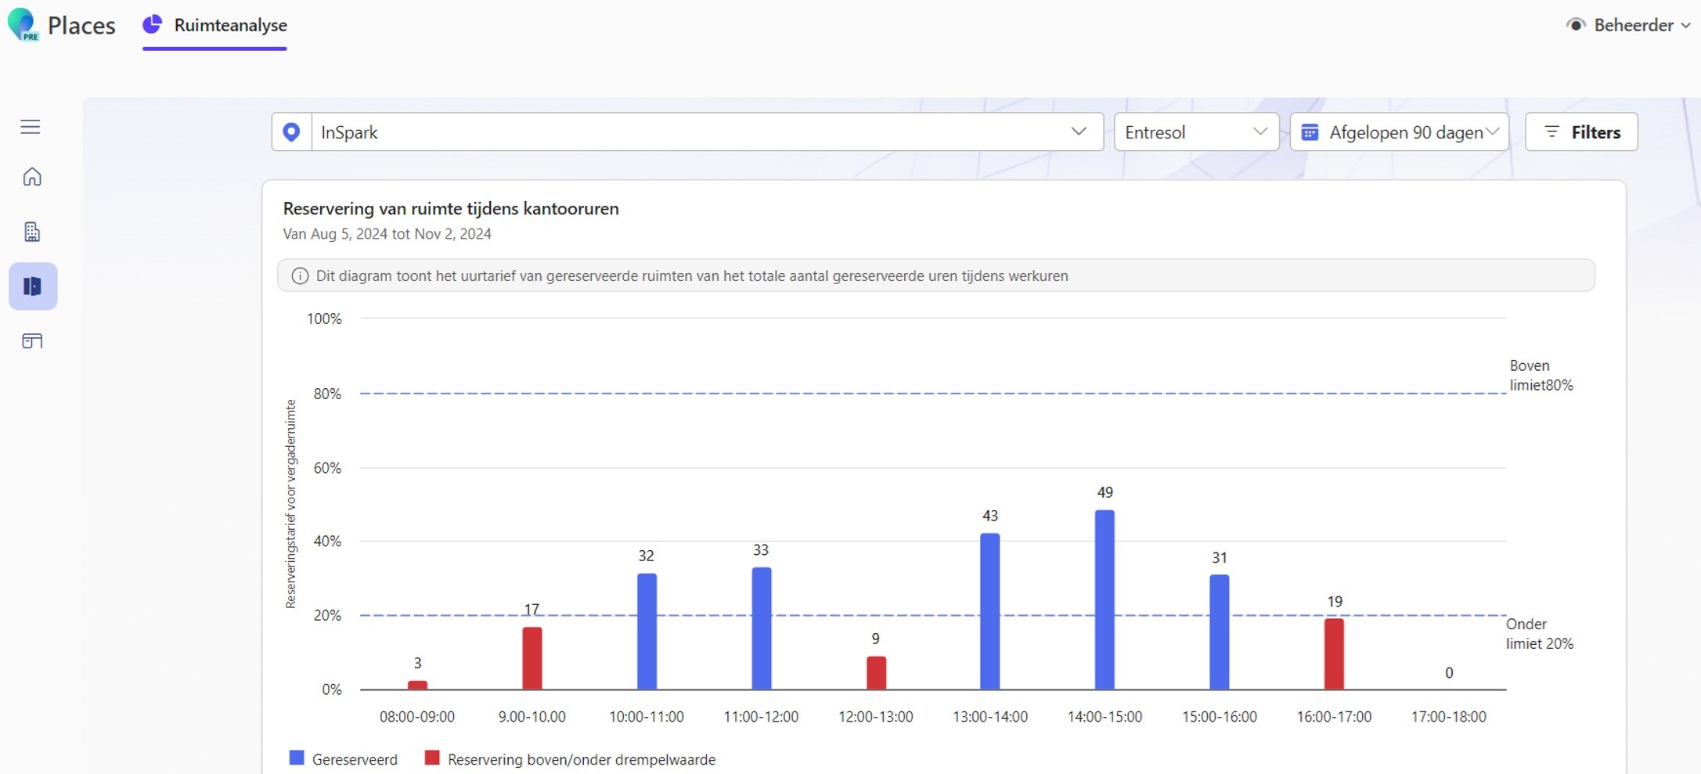Viewport: 1701px width, 774px height.
Task: Click the calendar icon in date filter
Action: click(1310, 132)
